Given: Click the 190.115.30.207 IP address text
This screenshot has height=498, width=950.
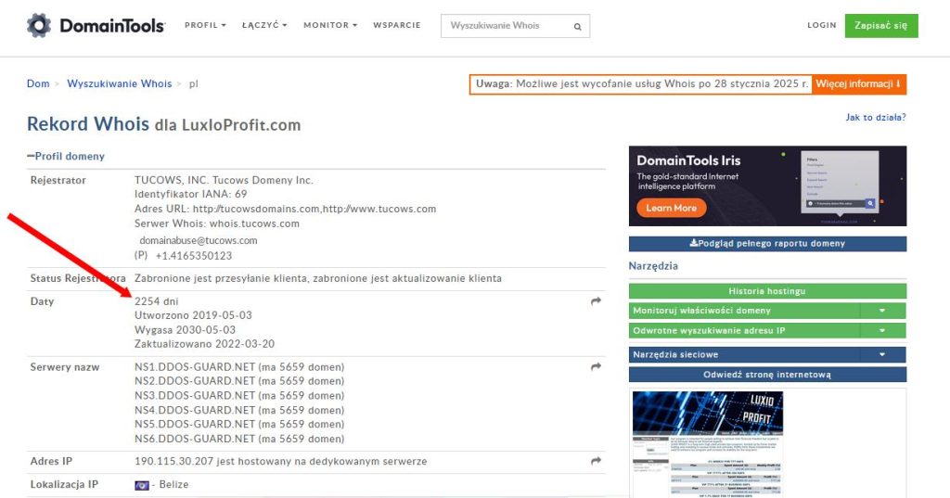Looking at the screenshot, I should [173, 462].
